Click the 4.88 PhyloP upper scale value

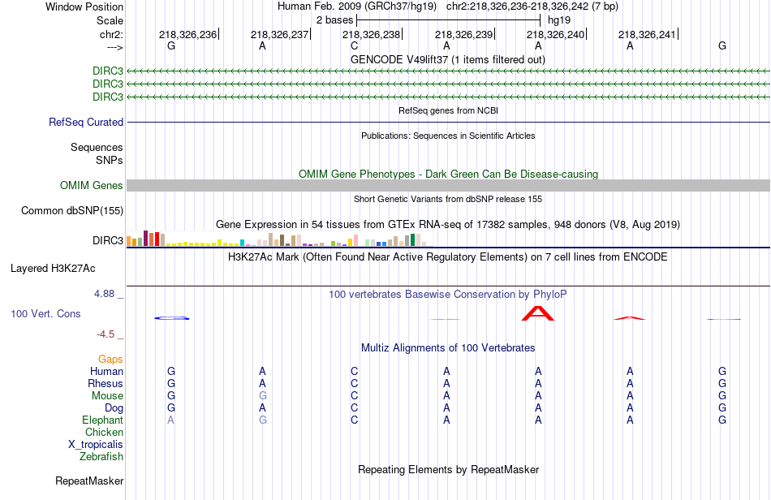pos(104,294)
